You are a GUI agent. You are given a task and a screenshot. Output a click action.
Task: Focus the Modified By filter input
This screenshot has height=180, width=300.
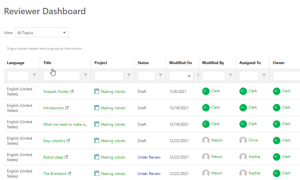(213, 76)
